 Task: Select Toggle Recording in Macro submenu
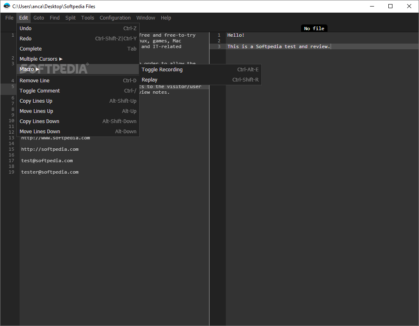[200, 70]
